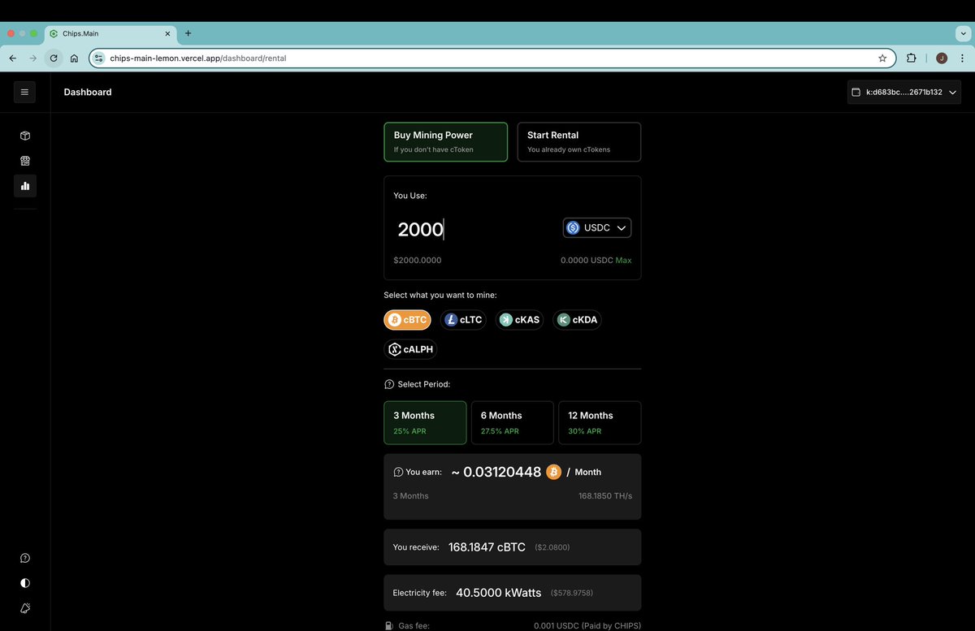The height and width of the screenshot is (631, 975).
Task: Open the cube icon in sidebar
Action: [x=25, y=136]
